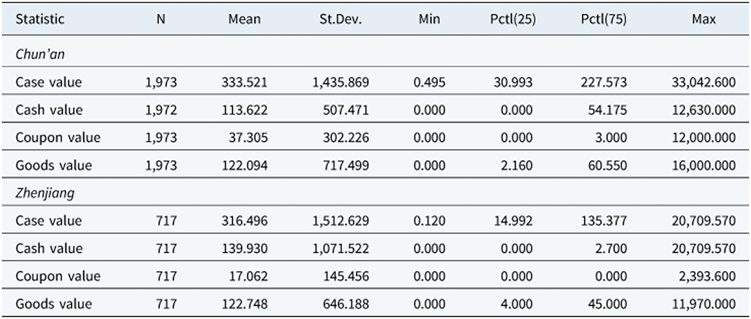Click the Zhenjiang 316.496 mean cell
Screen dimensions: 751x319
point(244,221)
